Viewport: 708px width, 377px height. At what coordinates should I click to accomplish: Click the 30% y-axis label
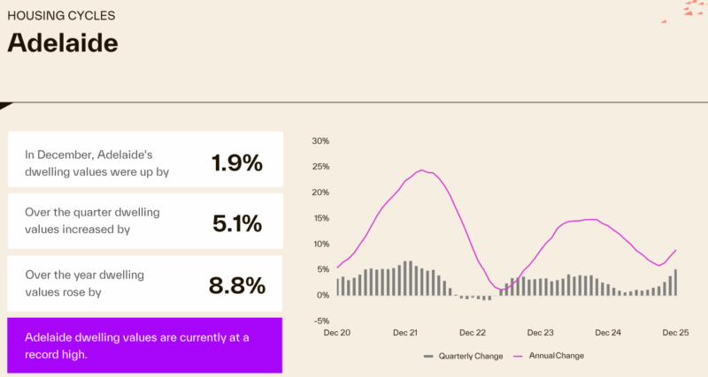point(320,141)
